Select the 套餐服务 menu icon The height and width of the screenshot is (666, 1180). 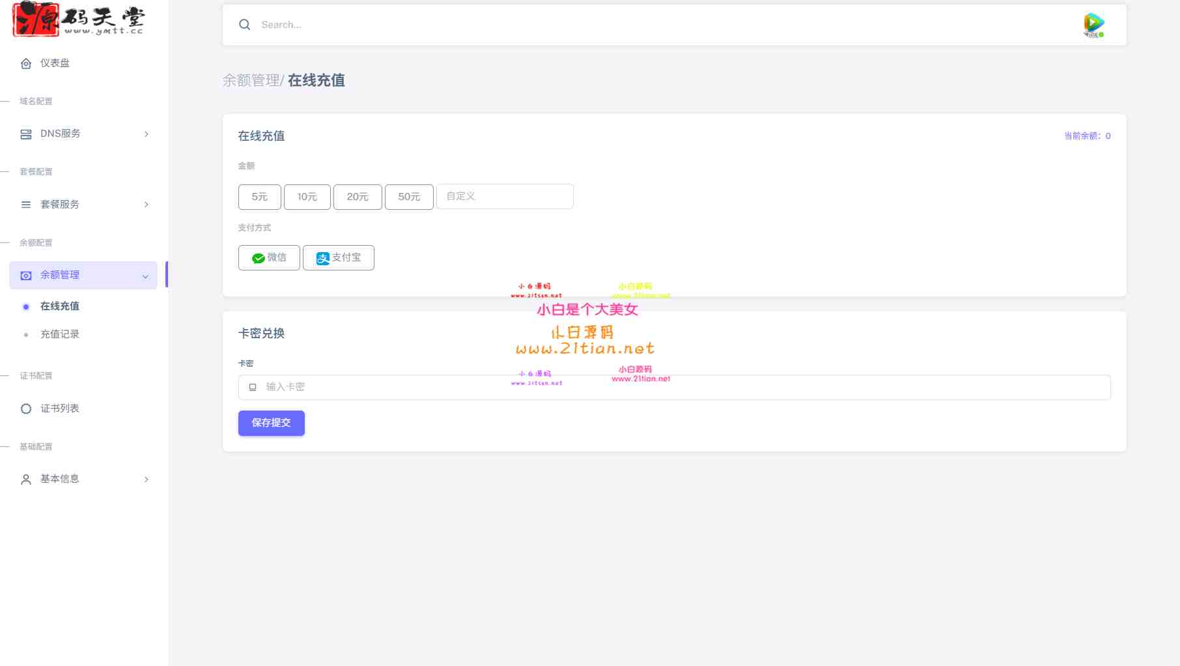[26, 204]
